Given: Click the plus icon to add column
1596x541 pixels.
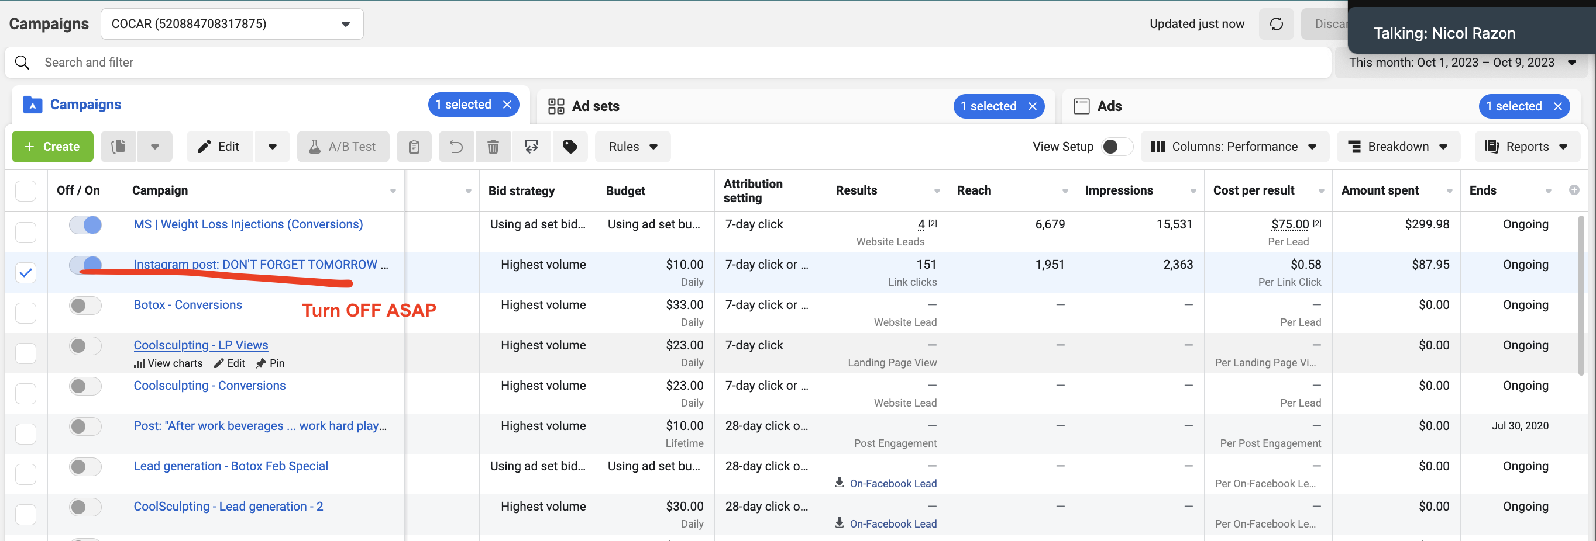Looking at the screenshot, I should pyautogui.click(x=1574, y=190).
